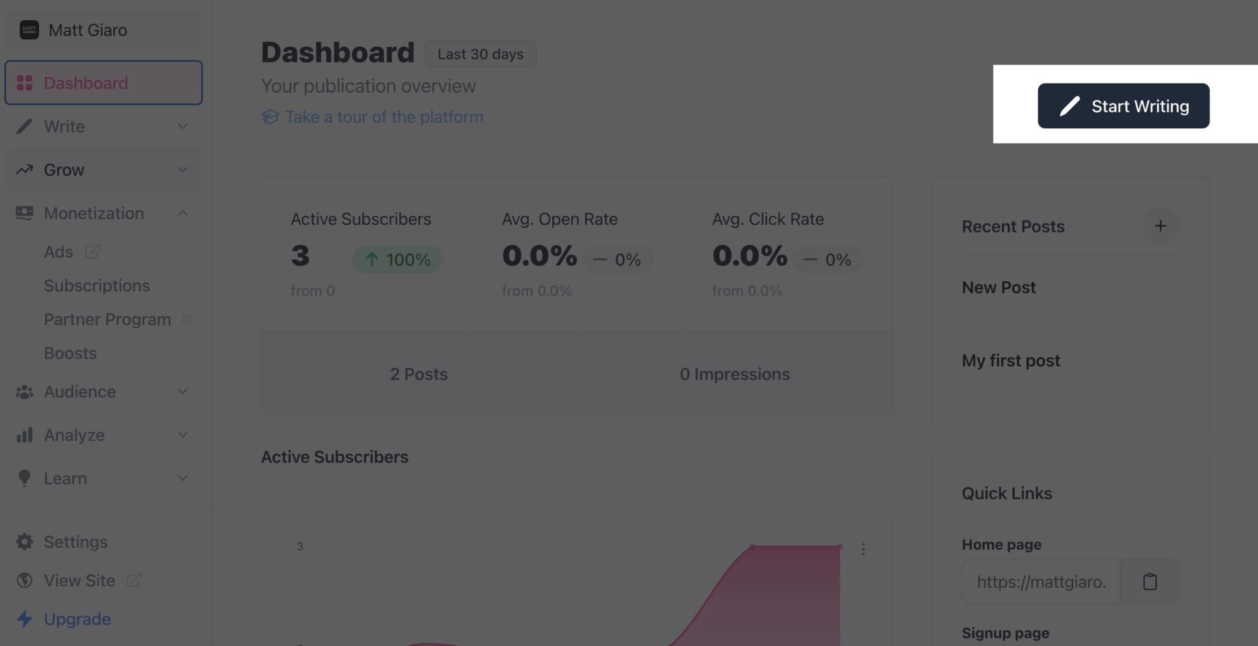Select the Dashboard sidebar item
1258x646 pixels.
(103, 83)
